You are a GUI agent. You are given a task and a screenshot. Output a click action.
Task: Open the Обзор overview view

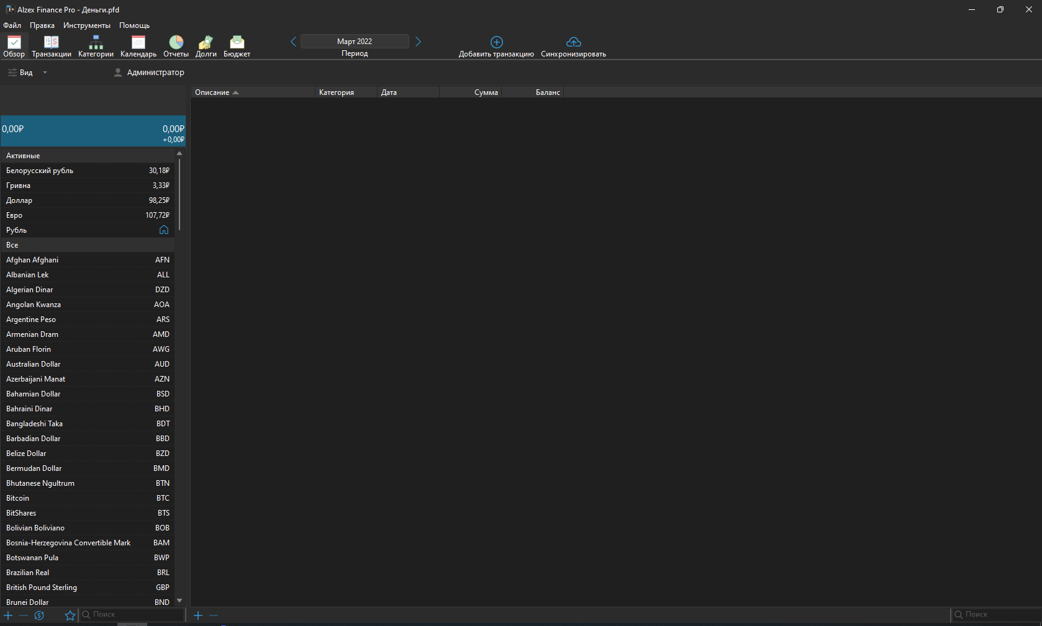[x=14, y=47]
